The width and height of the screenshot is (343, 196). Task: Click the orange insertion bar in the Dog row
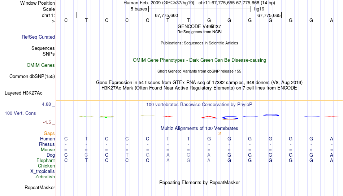(220, 155)
